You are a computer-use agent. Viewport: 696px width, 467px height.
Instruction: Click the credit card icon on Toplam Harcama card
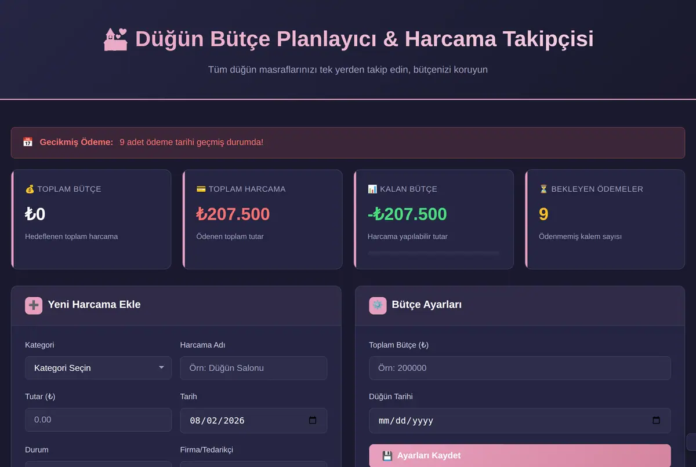coord(201,189)
